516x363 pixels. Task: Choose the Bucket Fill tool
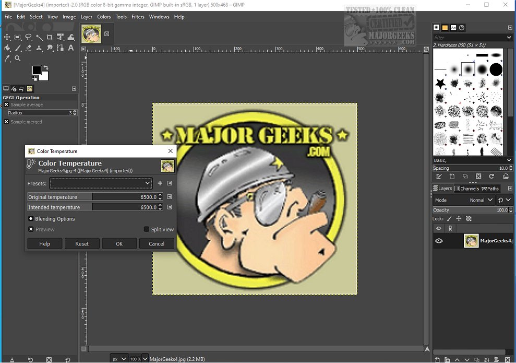[x=7, y=48]
